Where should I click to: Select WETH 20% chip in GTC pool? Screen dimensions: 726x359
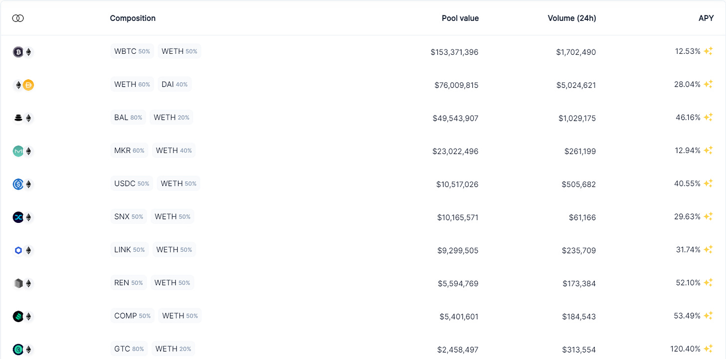click(173, 349)
